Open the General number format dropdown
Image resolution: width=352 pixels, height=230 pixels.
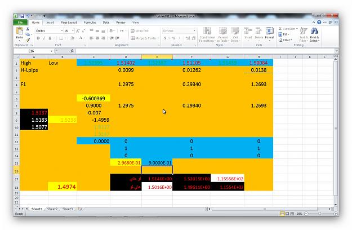click(194, 31)
